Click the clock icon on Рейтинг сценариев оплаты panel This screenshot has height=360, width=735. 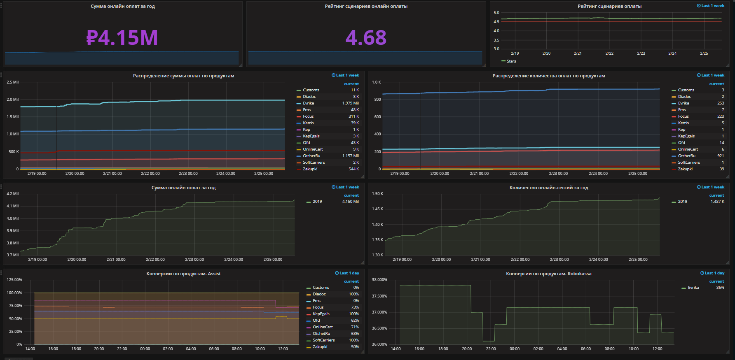699,6
